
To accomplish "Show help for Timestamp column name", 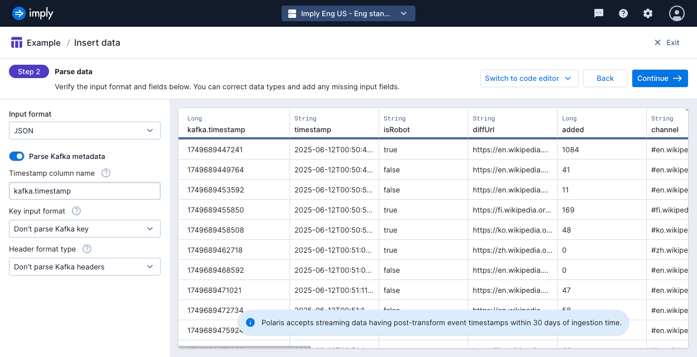I will tap(106, 173).
